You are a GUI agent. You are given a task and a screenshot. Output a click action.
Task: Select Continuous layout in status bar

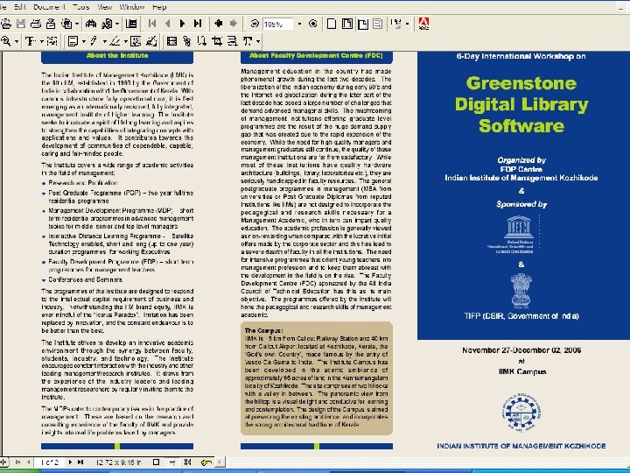(x=172, y=462)
